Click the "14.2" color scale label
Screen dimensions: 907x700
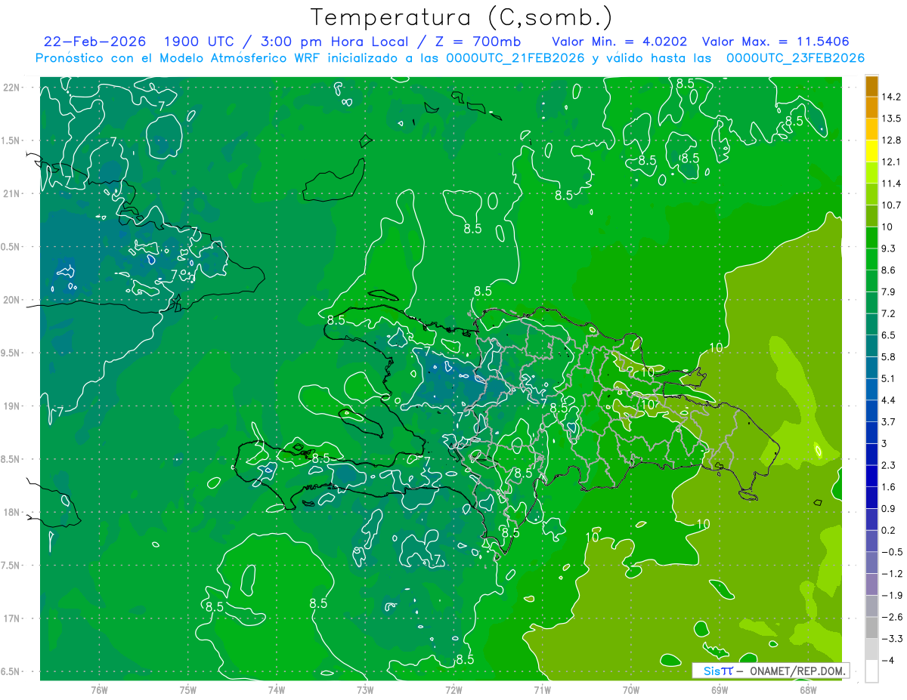point(891,97)
